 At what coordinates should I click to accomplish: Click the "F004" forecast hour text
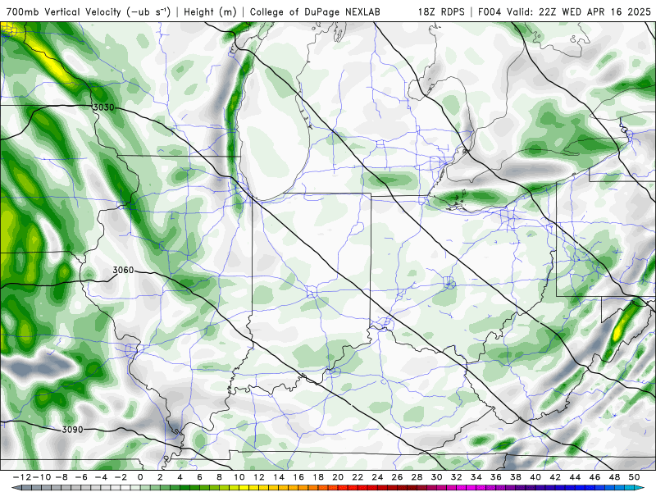[490, 12]
